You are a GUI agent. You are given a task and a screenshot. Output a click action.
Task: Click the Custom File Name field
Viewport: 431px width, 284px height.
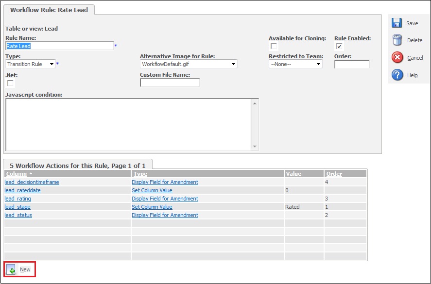click(170, 83)
